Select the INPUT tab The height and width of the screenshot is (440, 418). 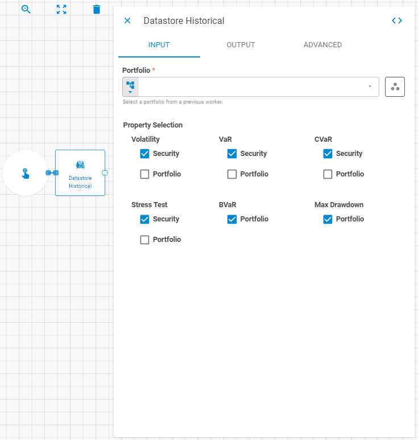click(x=159, y=45)
